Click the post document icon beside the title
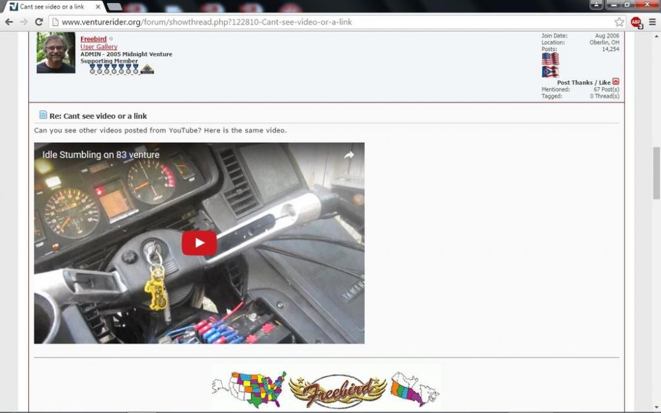 (43, 116)
